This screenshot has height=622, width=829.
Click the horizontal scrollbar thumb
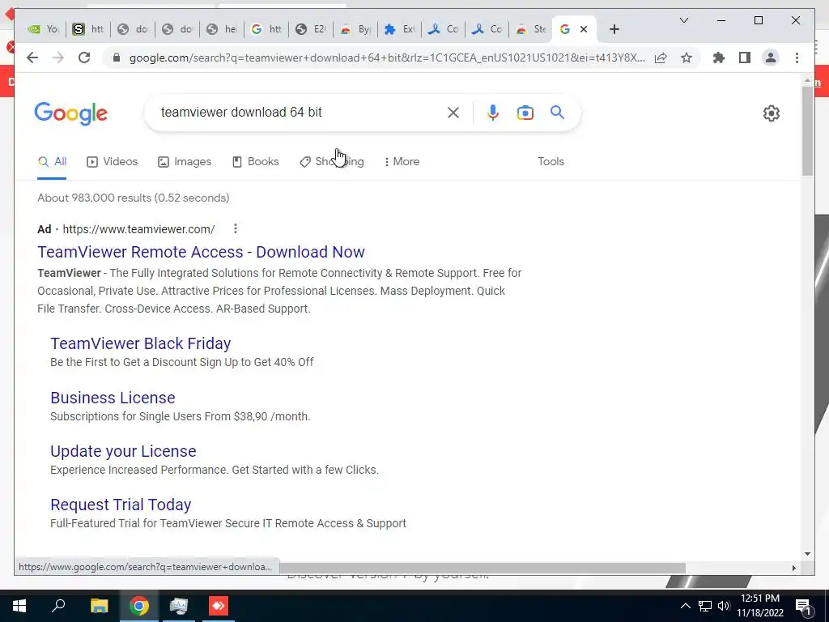coord(483,568)
